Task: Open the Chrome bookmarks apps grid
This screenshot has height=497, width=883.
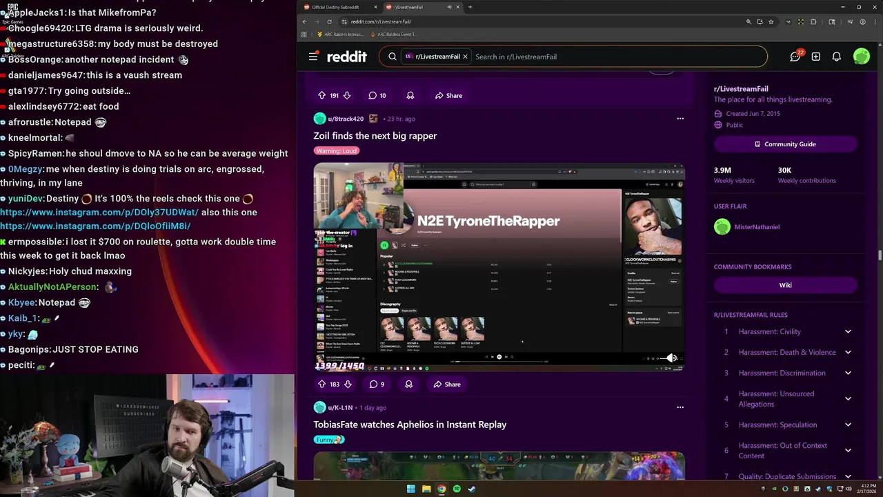Action: [304, 34]
